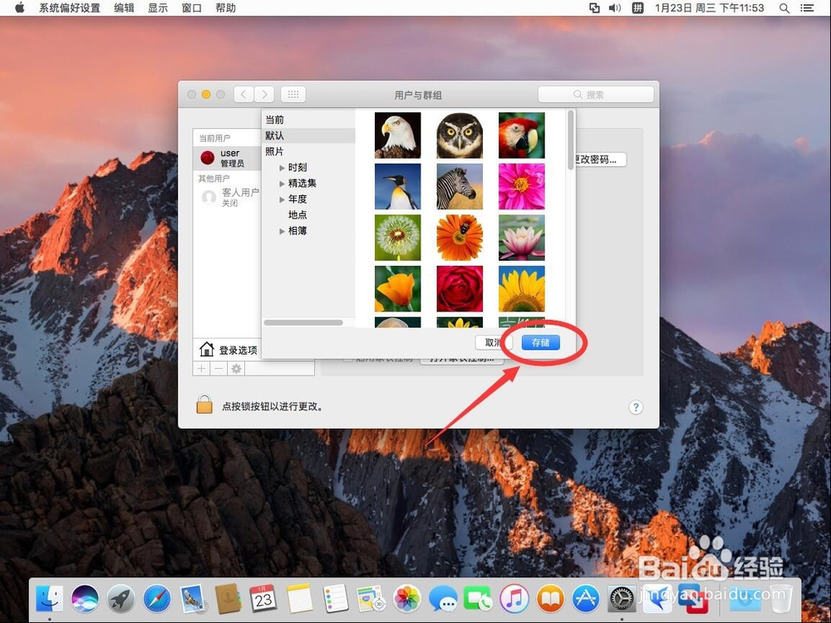Open the 显示 menu
Image resolution: width=831 pixels, height=623 pixels.
coord(157,8)
